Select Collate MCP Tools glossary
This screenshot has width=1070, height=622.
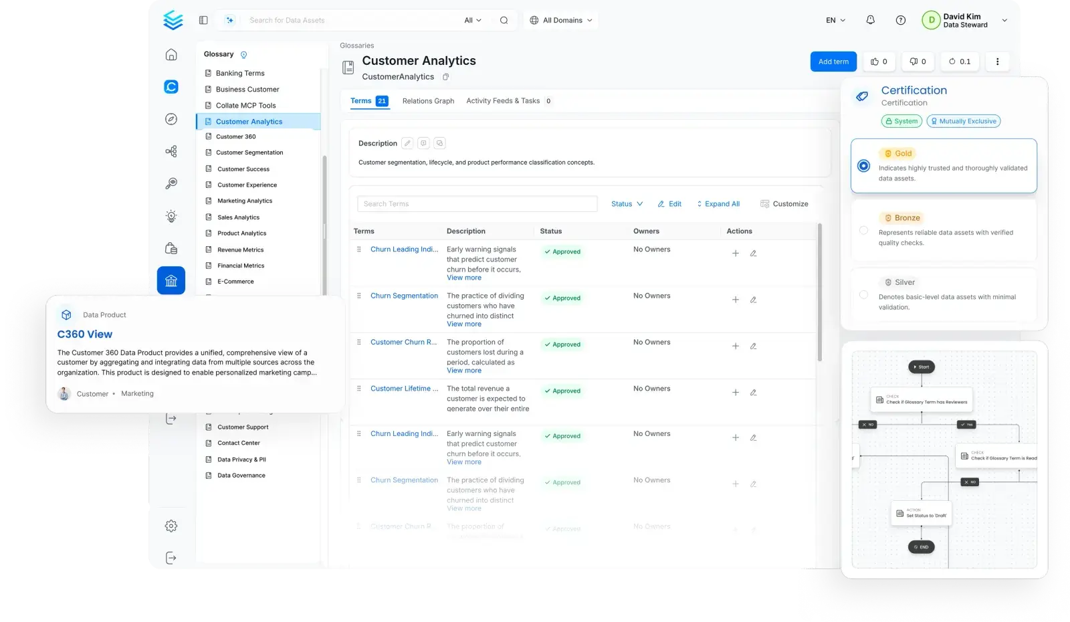coord(245,106)
